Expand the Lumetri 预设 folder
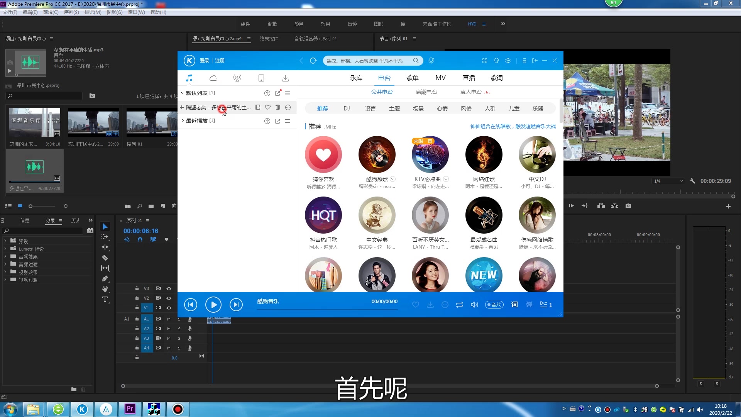The image size is (741, 417). 5,249
